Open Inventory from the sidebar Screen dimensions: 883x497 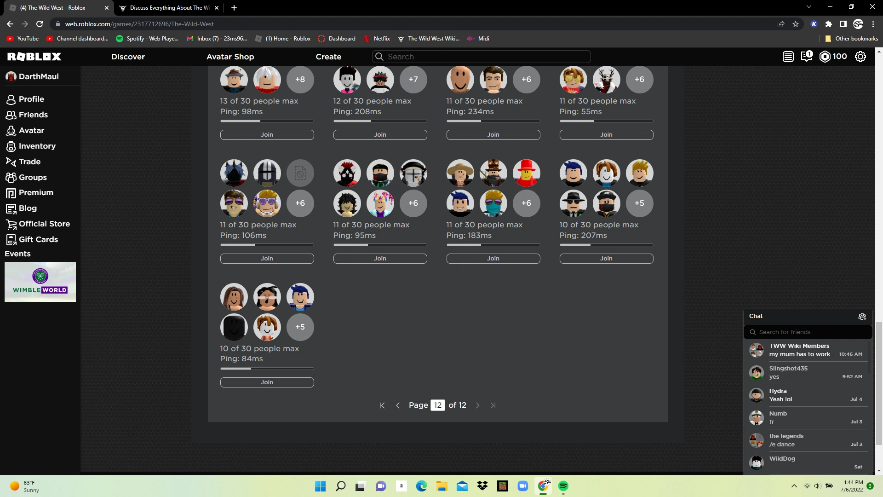click(37, 146)
